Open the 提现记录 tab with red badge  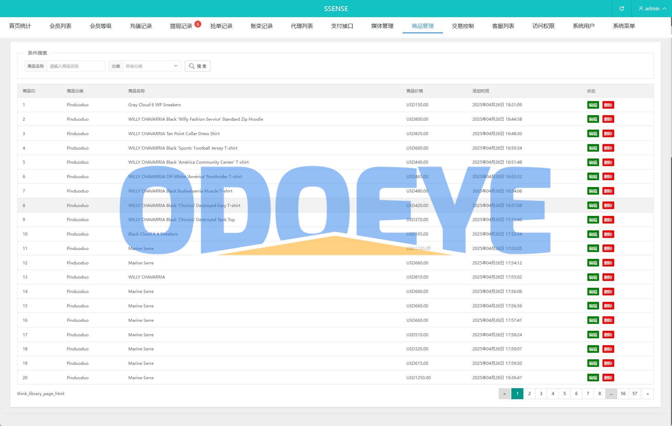click(181, 26)
